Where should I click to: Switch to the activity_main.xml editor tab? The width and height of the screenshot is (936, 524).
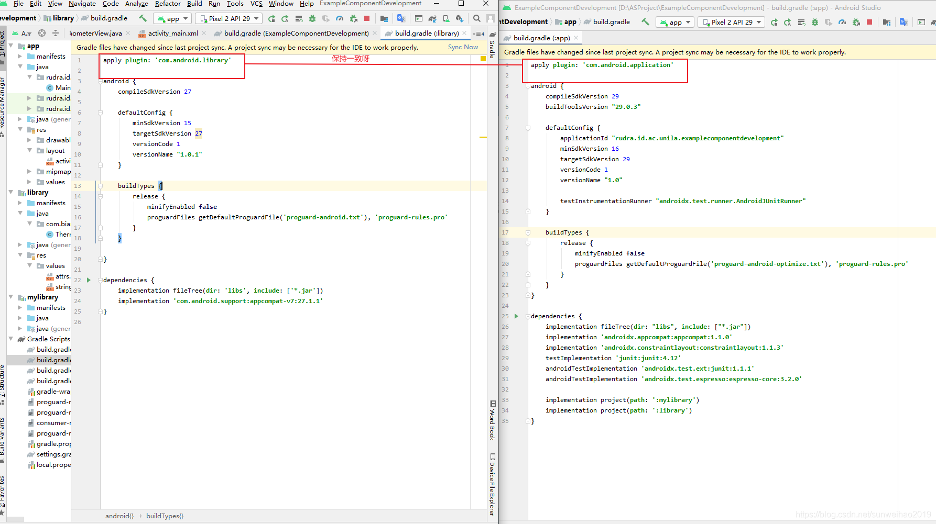[x=172, y=33]
